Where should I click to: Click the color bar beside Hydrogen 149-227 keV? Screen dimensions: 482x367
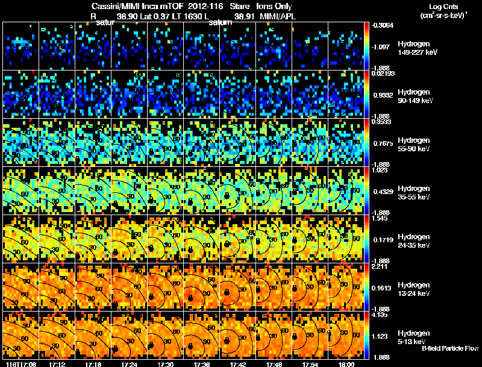coord(366,46)
